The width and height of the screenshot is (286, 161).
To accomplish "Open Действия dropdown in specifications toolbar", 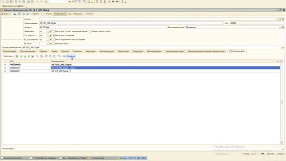I will coord(8,56).
